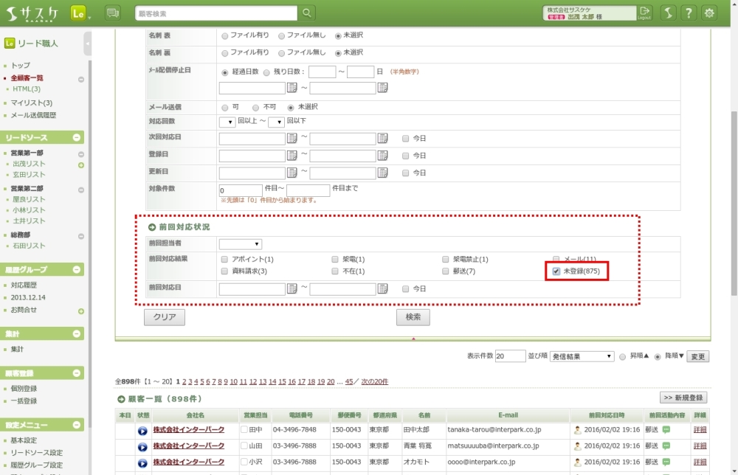Select メール送信履歴 in the sidebar menu
Viewport: 738px width, 475px height.
tap(33, 115)
